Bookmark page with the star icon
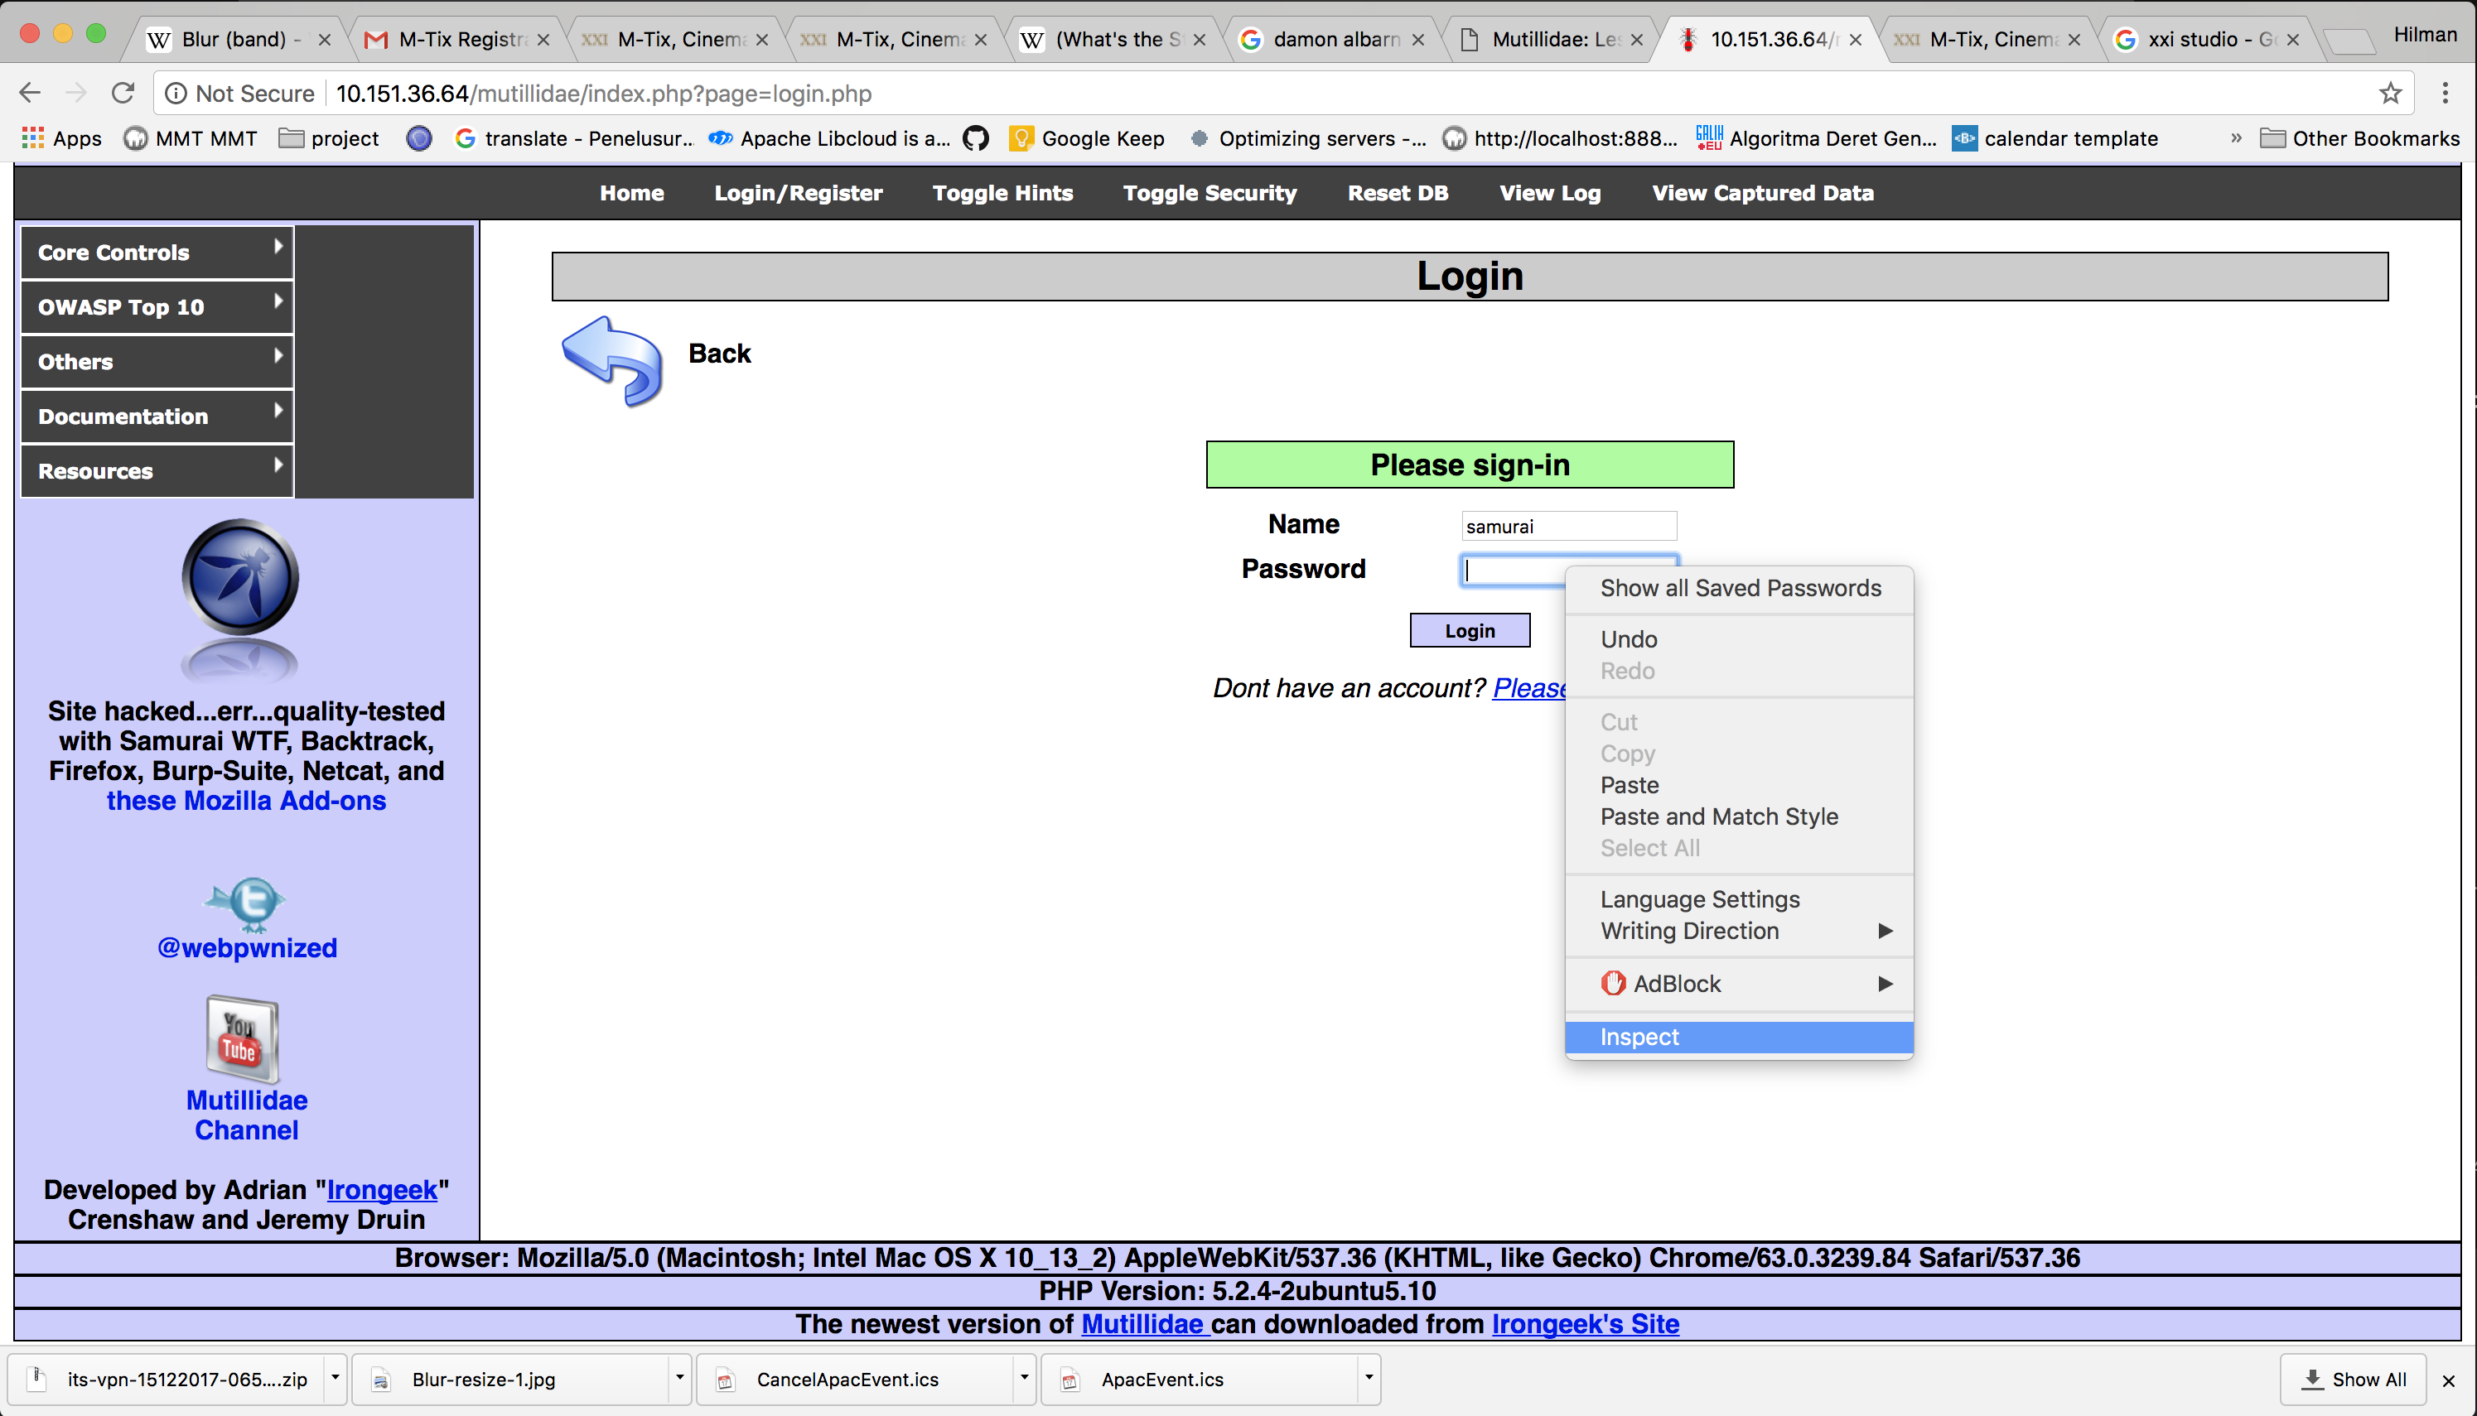Viewport: 2477px width, 1416px height. 2389,94
